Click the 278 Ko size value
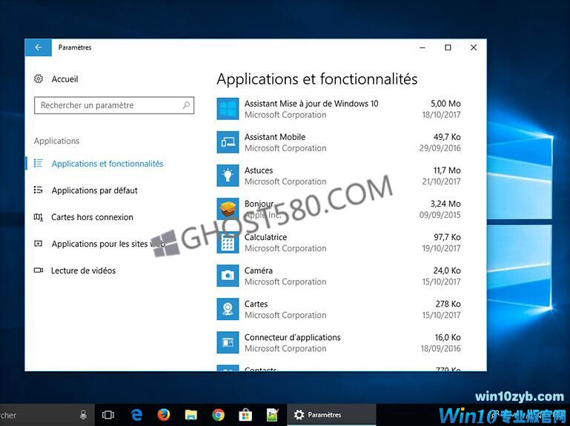 448,304
